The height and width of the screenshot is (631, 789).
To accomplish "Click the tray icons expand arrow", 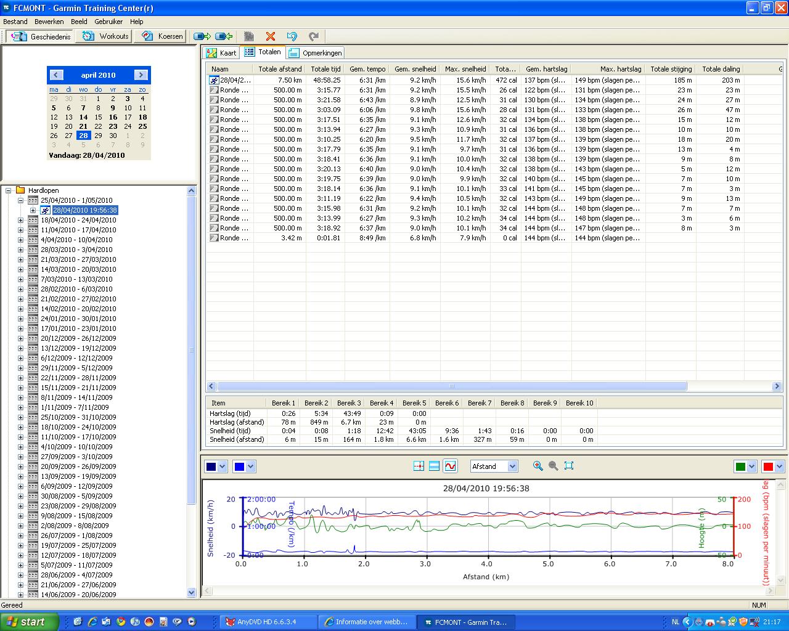I will tap(687, 622).
